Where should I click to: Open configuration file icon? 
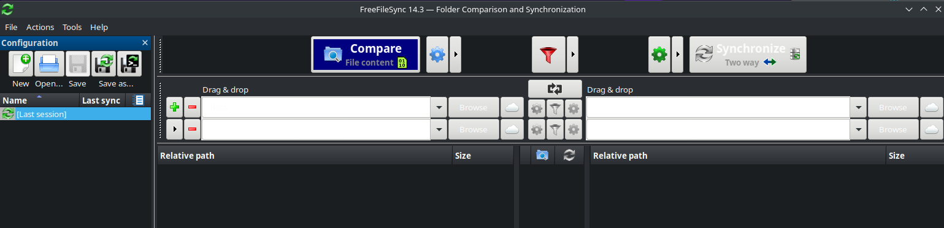[x=49, y=63]
